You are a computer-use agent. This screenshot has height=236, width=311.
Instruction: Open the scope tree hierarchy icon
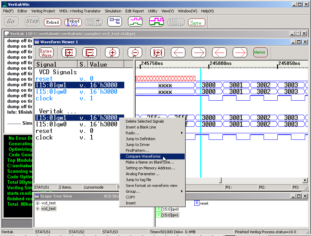point(115,21)
